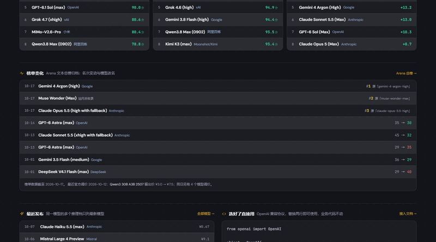Click Qwen3 30B A3B 2507 in the footnote
This screenshot has height=242, width=436.
point(126,184)
